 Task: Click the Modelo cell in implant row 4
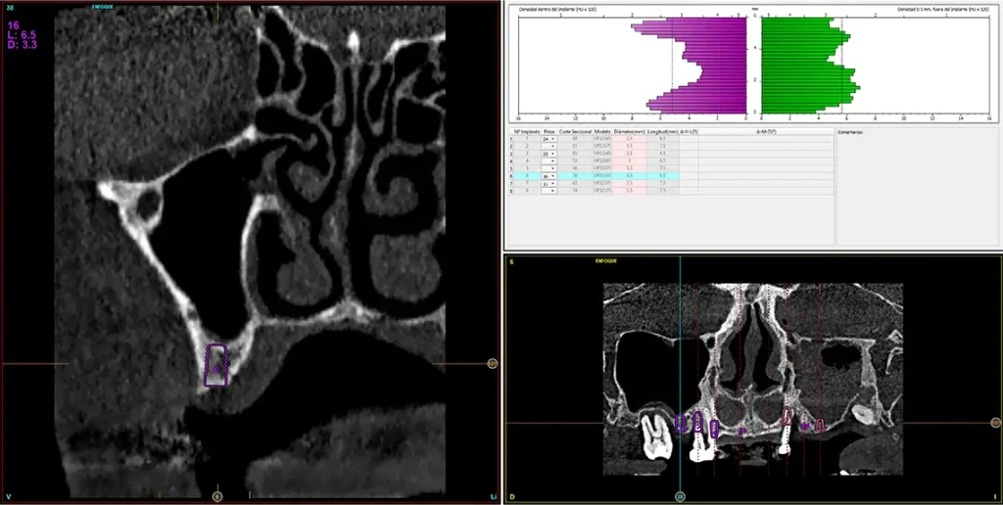(601, 161)
